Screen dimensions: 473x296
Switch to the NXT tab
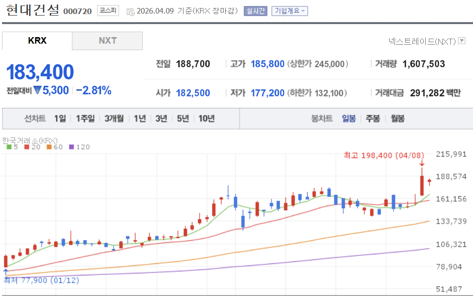(x=108, y=41)
